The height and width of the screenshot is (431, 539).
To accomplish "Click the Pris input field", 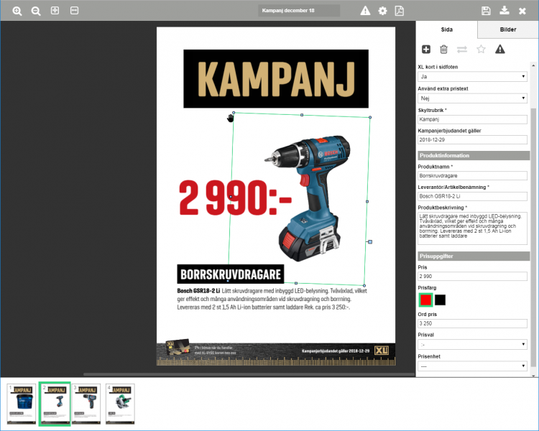I will (x=472, y=277).
